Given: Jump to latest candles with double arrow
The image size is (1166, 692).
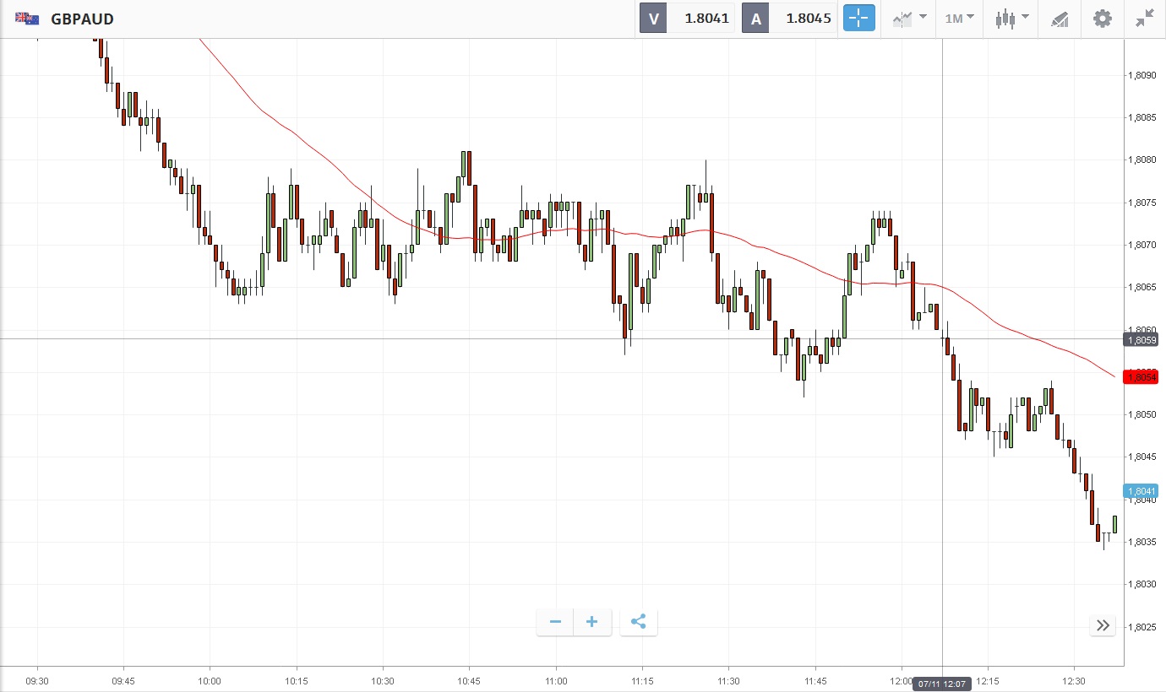Looking at the screenshot, I should [1103, 625].
